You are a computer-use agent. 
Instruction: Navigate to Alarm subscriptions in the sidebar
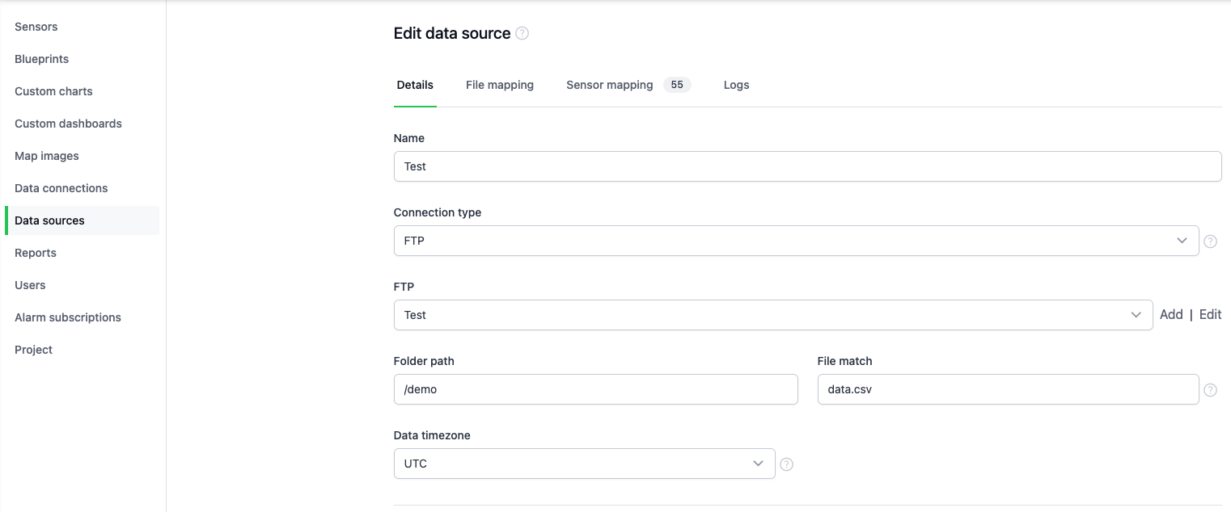(x=68, y=317)
